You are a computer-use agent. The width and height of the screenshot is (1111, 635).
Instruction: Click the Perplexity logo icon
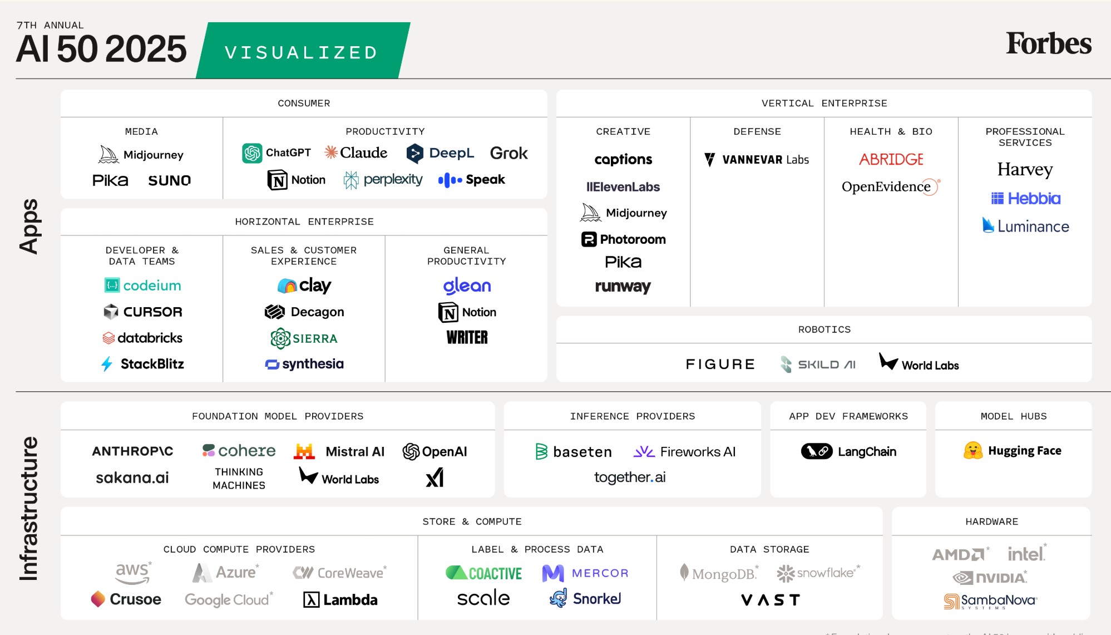tap(351, 180)
